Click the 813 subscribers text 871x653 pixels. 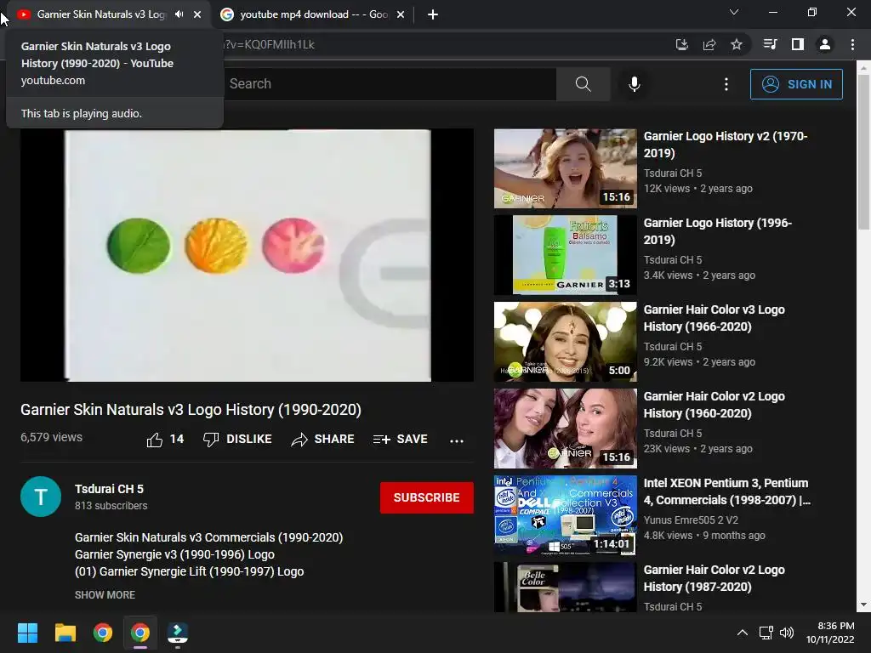(x=111, y=506)
